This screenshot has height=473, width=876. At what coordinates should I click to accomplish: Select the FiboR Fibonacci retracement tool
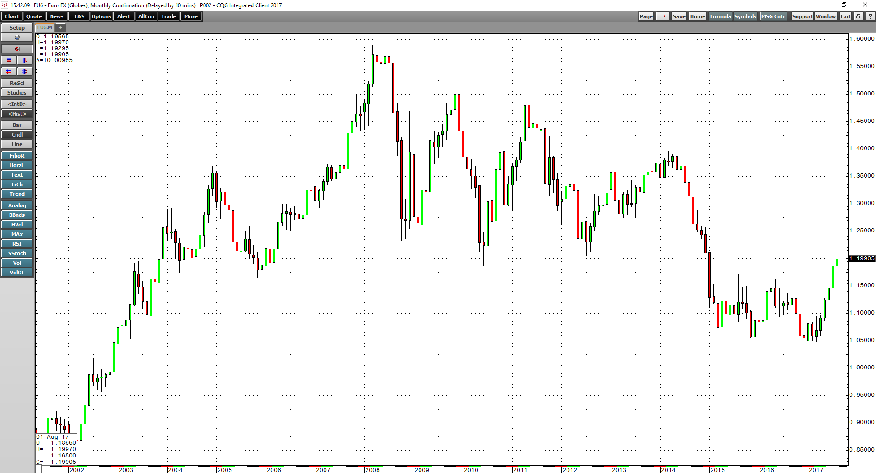click(17, 156)
